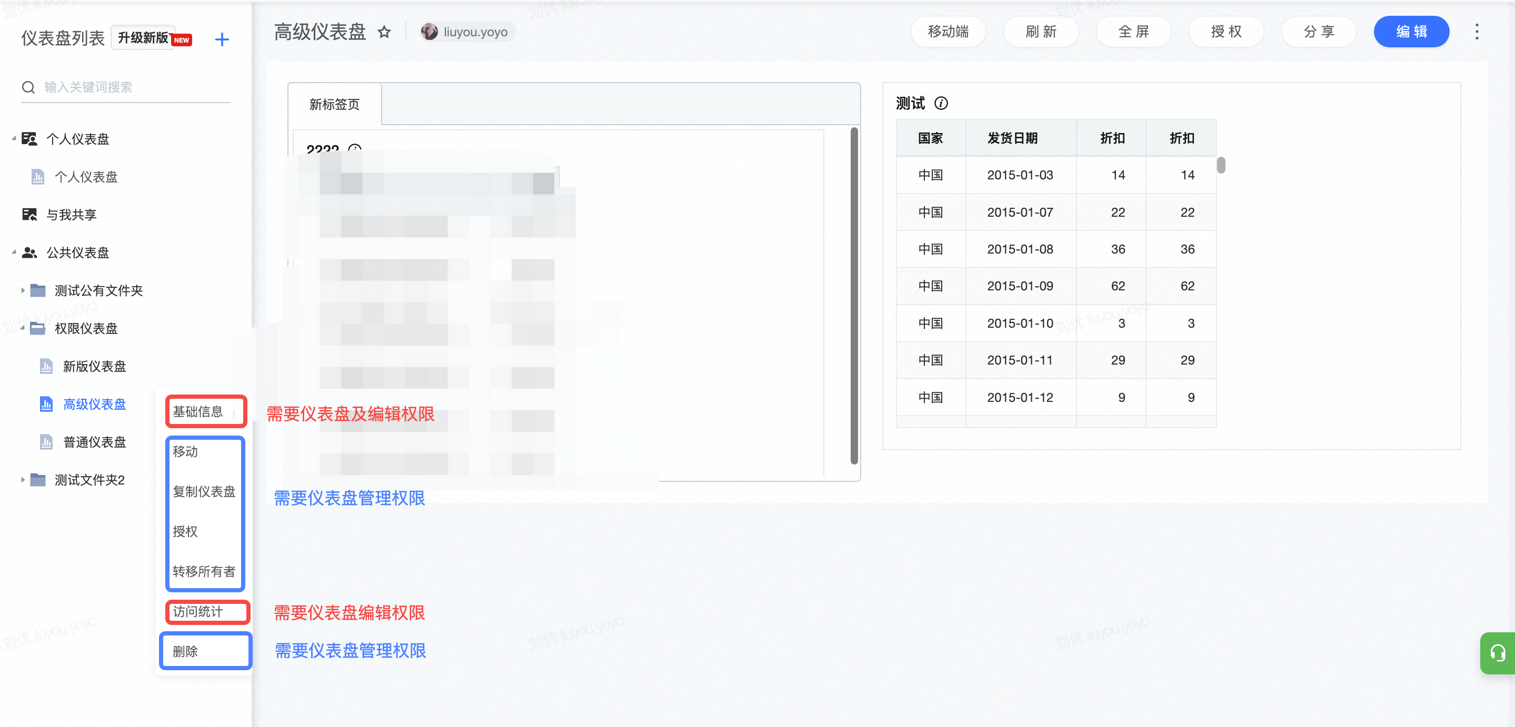Image resolution: width=1515 pixels, height=727 pixels.
Task: Click the table's vertical scrollbar thumb
Action: (x=1221, y=165)
